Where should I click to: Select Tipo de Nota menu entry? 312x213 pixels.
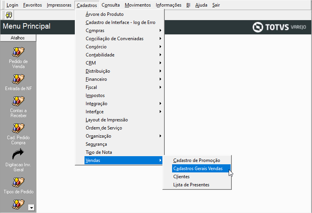(123, 152)
